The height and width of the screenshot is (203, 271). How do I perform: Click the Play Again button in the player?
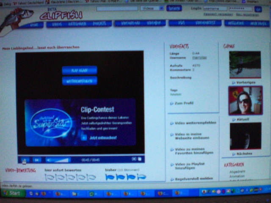(79, 71)
